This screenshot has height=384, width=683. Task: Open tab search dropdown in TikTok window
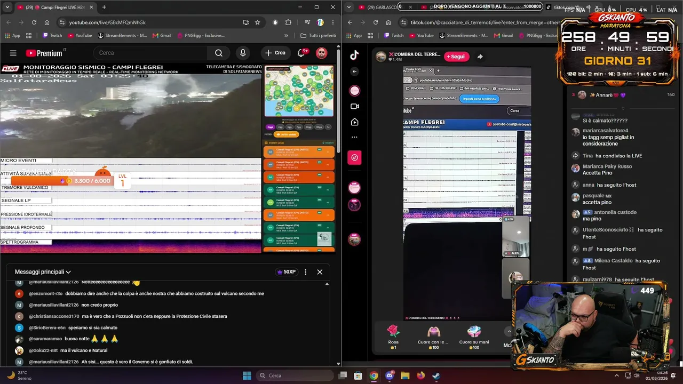click(x=349, y=7)
